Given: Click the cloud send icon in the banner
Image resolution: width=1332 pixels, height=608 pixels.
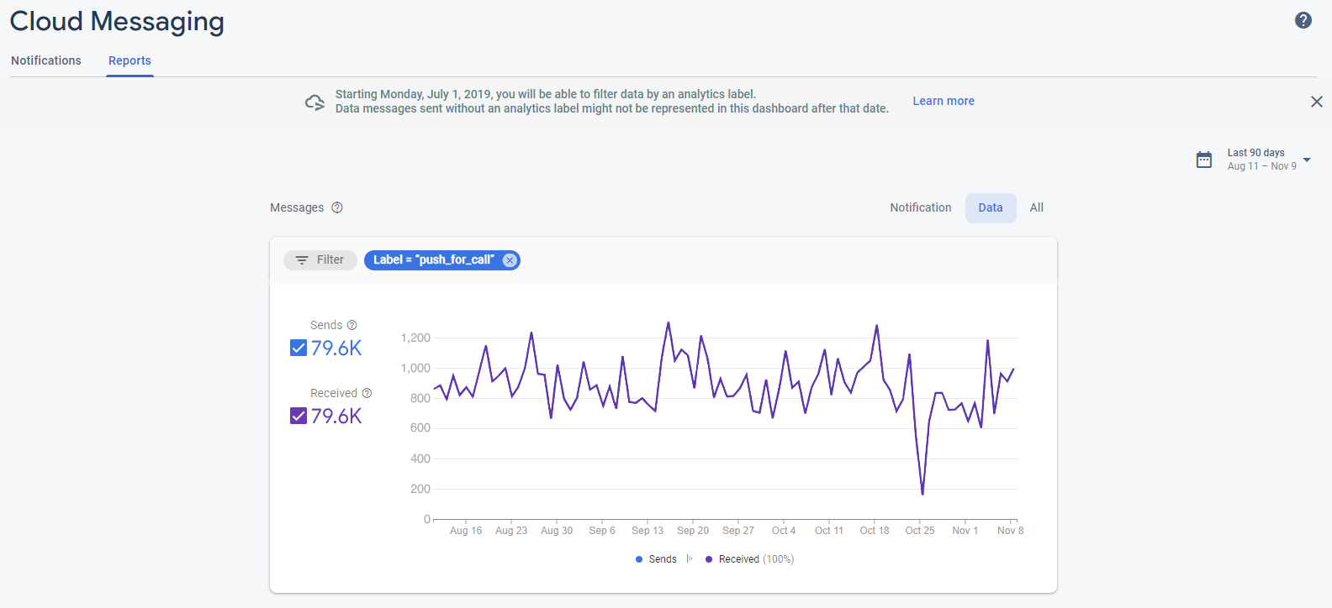Looking at the screenshot, I should [x=314, y=102].
